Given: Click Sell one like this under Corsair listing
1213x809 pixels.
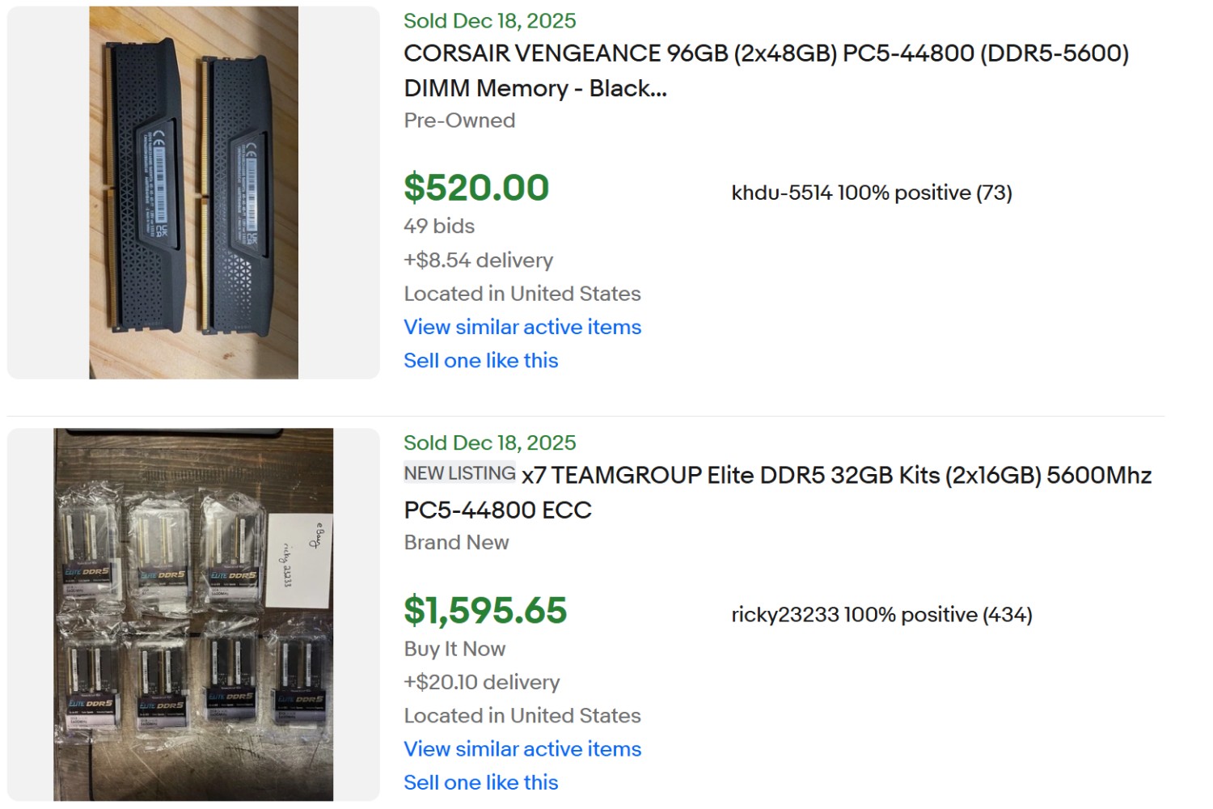Looking at the screenshot, I should (480, 361).
